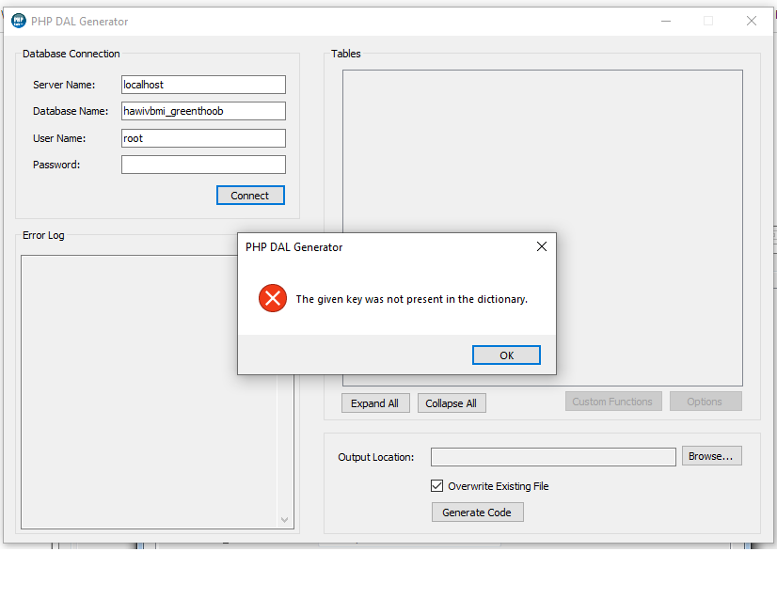Image resolution: width=777 pixels, height=615 pixels.
Task: Open the Browse... output folder picker
Action: 711,456
